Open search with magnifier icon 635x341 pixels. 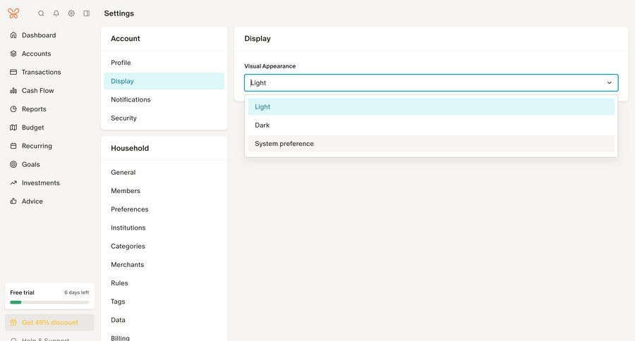[x=41, y=13]
